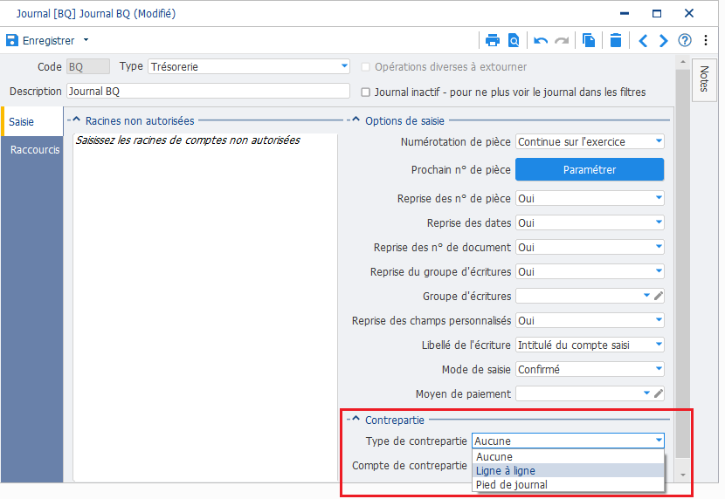Duplicate the journal using copy icon
Image resolution: width=725 pixels, height=499 pixels.
click(589, 40)
